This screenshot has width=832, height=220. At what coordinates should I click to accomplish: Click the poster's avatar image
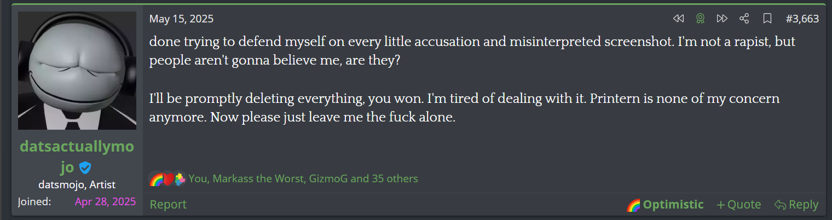pos(77,71)
